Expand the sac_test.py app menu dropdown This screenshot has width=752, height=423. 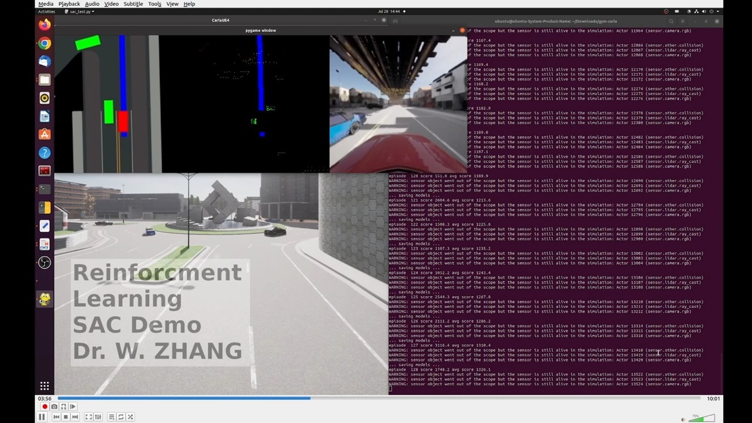[x=79, y=11]
